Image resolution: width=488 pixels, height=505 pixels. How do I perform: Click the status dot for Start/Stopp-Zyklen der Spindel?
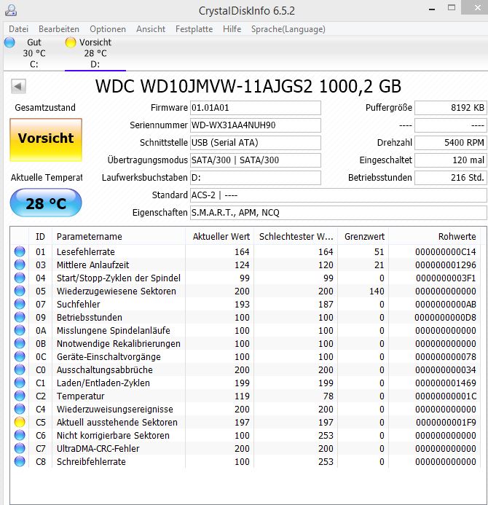point(20,278)
